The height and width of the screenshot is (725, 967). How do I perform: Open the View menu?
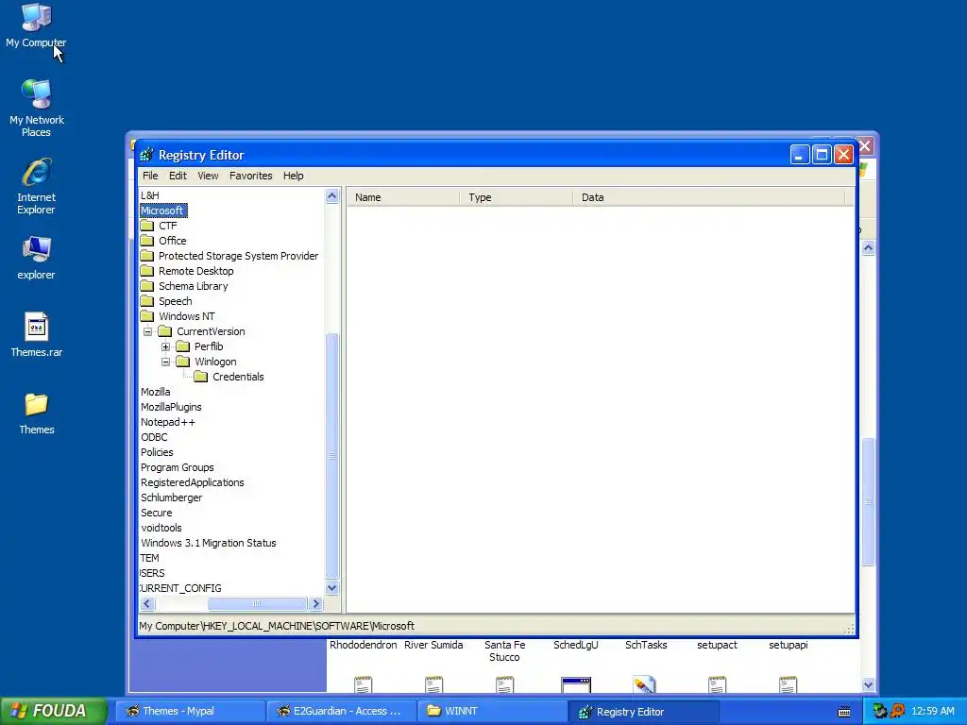(208, 176)
